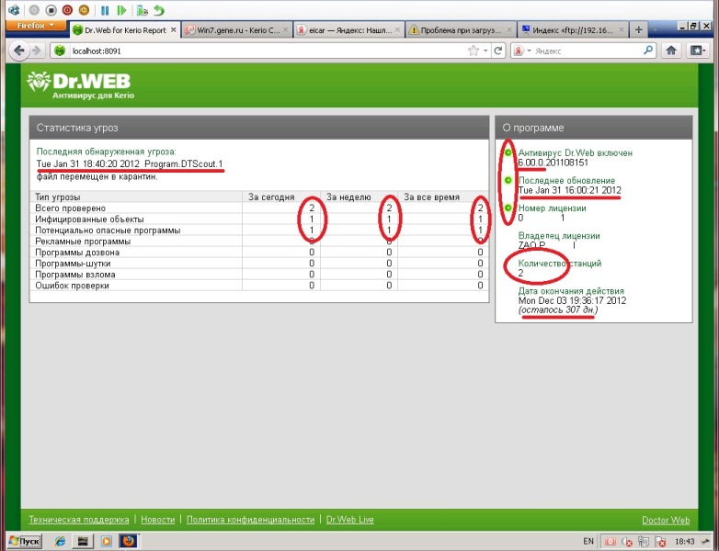The width and height of the screenshot is (719, 551).
Task: Go to the home page with the house icon
Action: [x=671, y=51]
